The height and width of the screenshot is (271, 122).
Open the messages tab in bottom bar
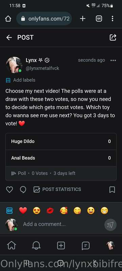[86, 246]
